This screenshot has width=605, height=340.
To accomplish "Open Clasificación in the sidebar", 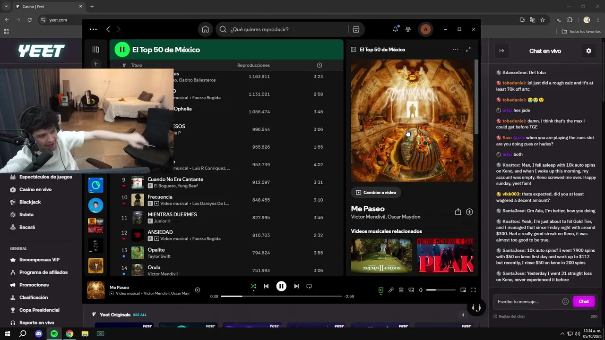I will pos(34,297).
